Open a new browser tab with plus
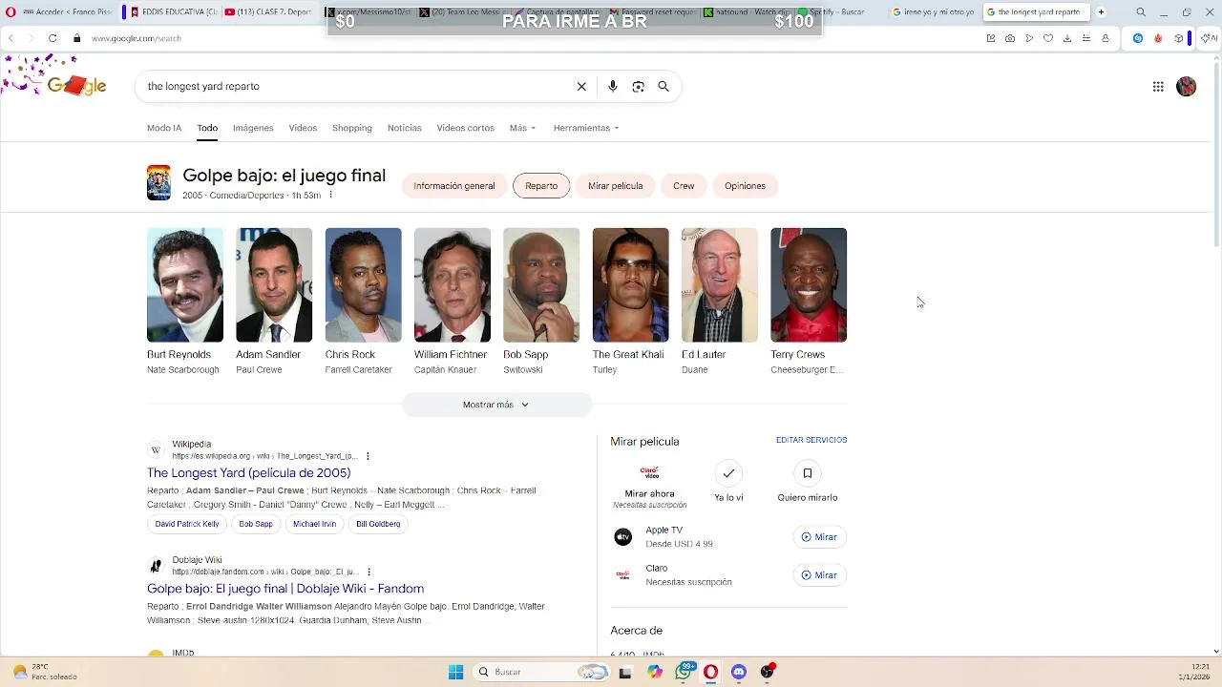1222x687 pixels. 1101,12
